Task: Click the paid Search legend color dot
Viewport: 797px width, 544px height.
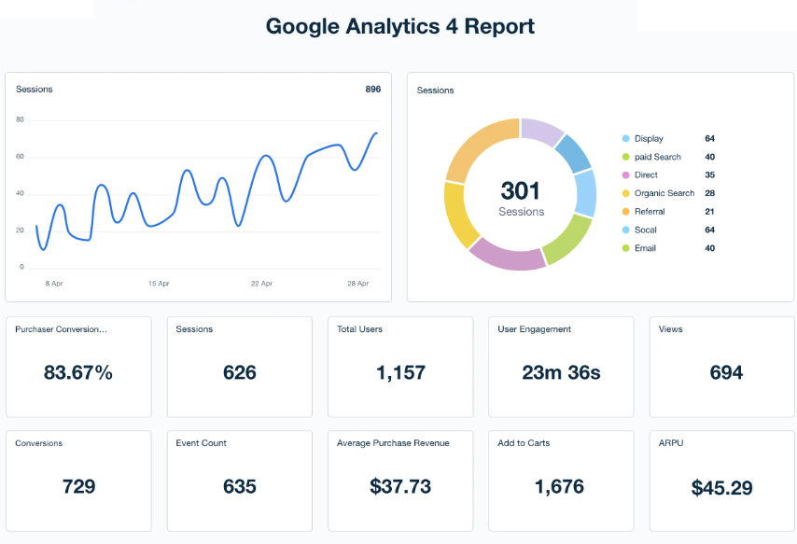Action: coord(625,157)
